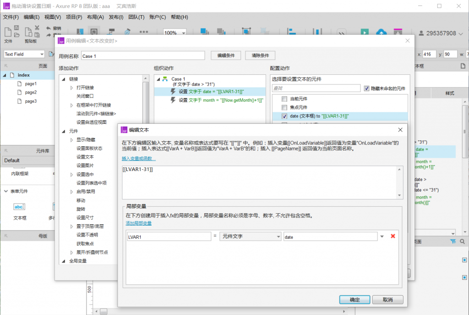The width and height of the screenshot is (469, 315).
Task: Click the group elements icon
Action: pyautogui.click(x=246, y=31)
